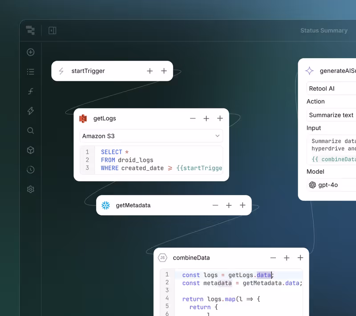Click the getLogs block name
This screenshot has width=356, height=316.
point(105,118)
